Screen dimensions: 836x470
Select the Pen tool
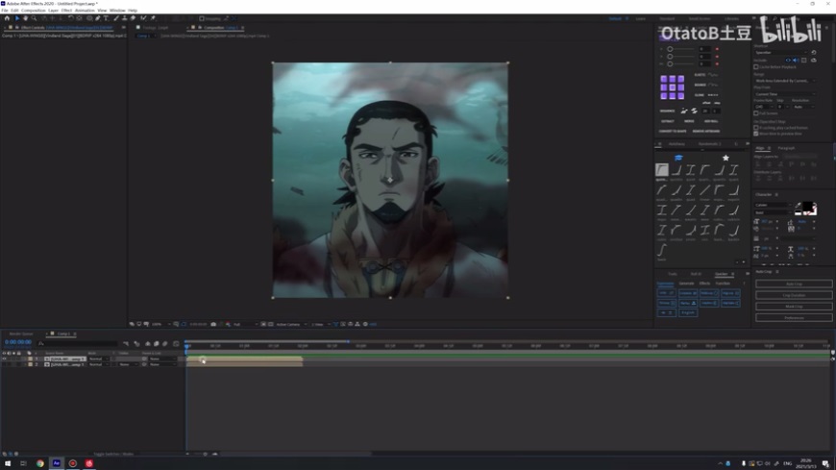[x=98, y=18]
